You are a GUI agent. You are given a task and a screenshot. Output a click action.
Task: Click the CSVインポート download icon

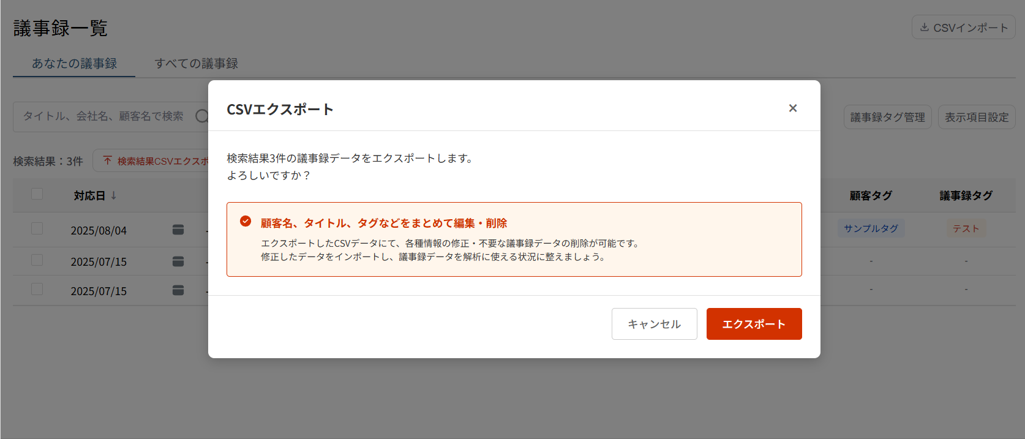tap(925, 28)
